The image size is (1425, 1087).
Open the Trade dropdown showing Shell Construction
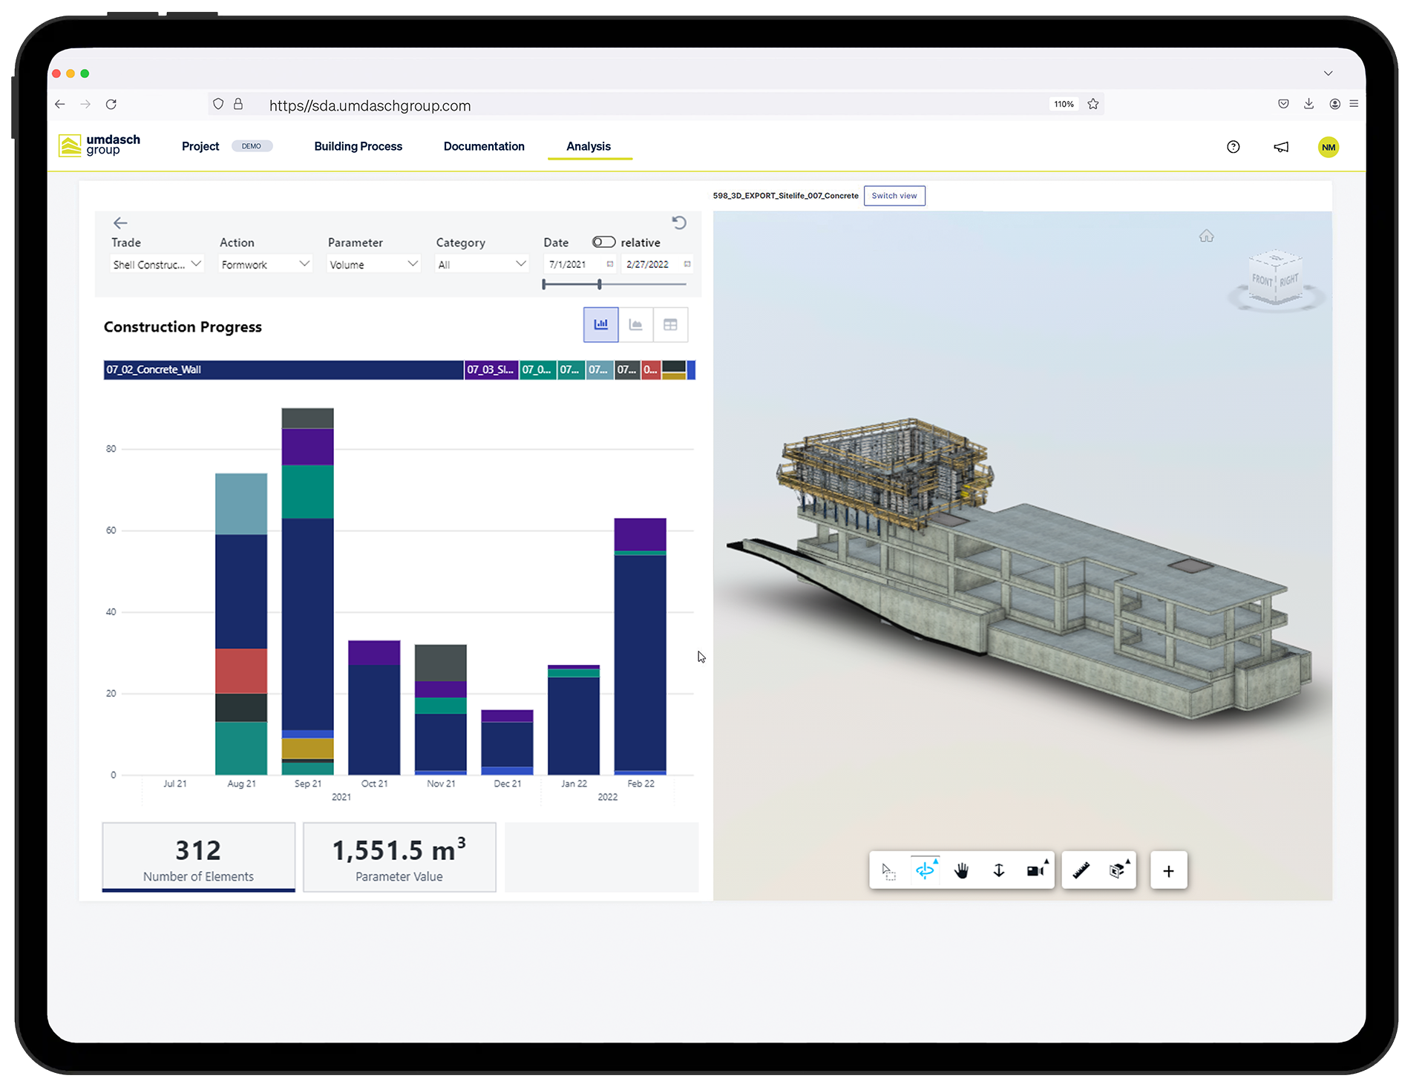coord(156,263)
